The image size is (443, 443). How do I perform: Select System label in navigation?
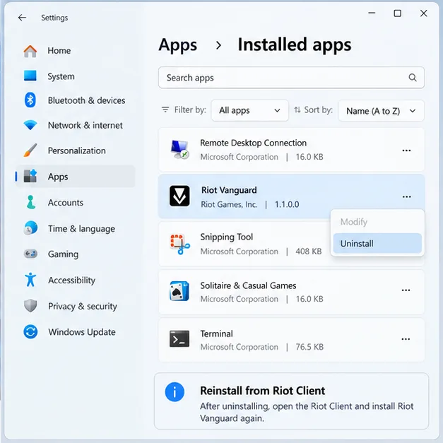coord(61,76)
